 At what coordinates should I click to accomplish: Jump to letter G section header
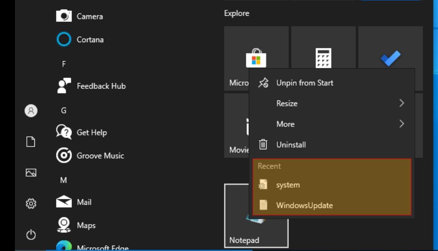pyautogui.click(x=64, y=110)
